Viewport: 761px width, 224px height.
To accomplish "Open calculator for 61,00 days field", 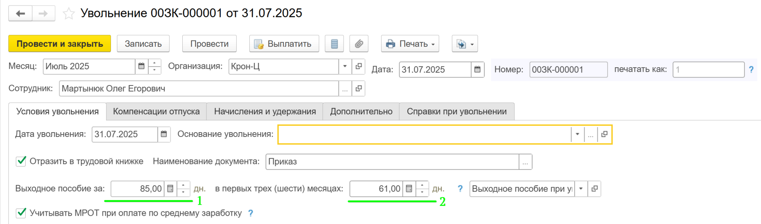I will tap(409, 189).
